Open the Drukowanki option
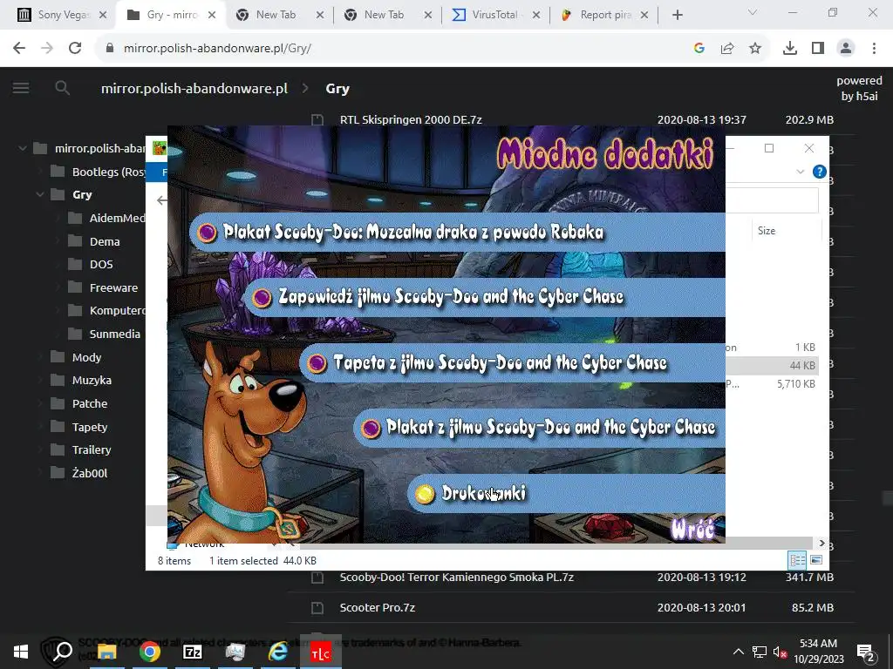Viewport: 893px width, 669px height. point(567,493)
